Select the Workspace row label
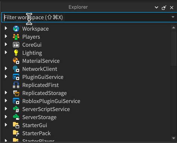 [x=35, y=29]
